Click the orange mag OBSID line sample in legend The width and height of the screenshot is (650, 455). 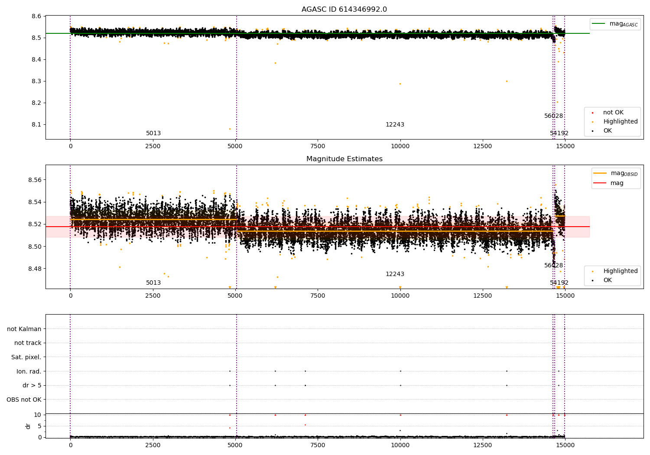(x=600, y=173)
